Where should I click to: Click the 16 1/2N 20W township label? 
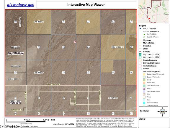[x=15, y=53]
